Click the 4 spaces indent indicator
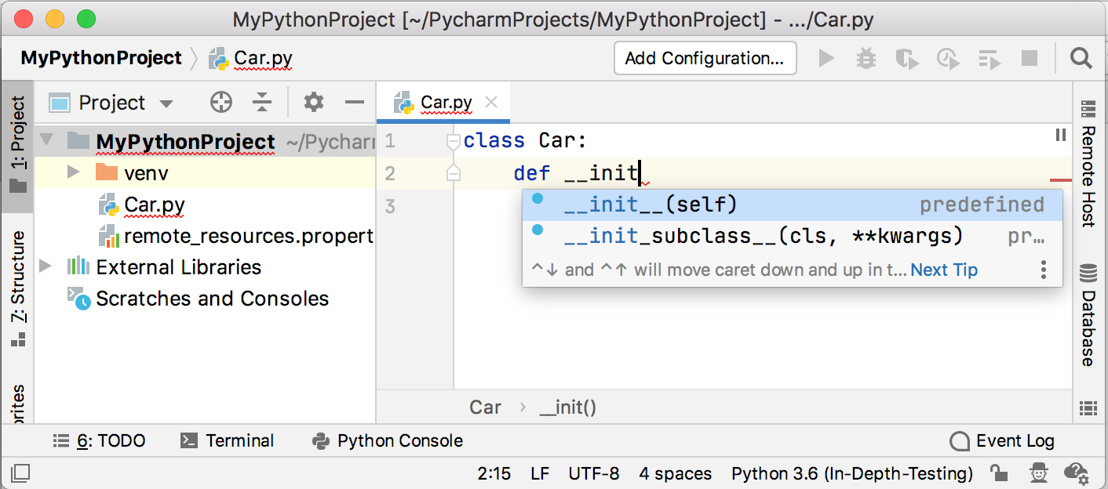This screenshot has width=1108, height=489. click(x=675, y=473)
